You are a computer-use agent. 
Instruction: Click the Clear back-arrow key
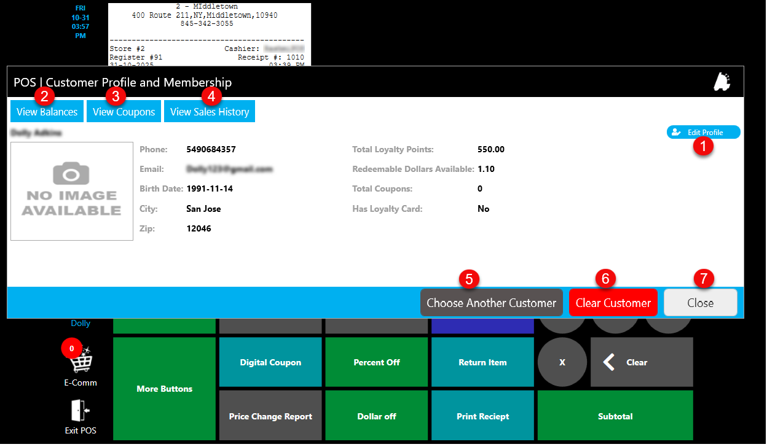(641, 362)
